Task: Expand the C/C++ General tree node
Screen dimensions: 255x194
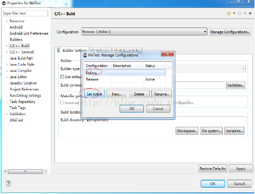Action: pos(7,52)
